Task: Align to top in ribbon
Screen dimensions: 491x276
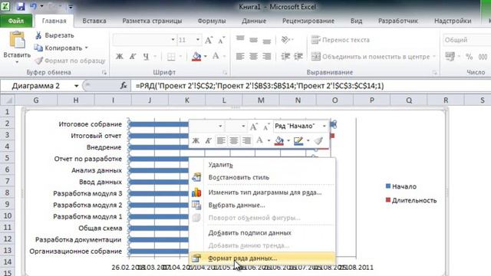Action: point(240,39)
